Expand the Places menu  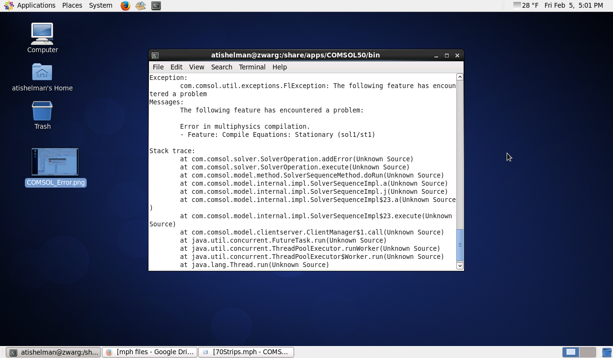[x=72, y=5]
